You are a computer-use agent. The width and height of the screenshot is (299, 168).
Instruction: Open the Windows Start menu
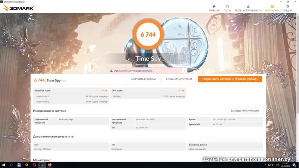click(x=3, y=165)
